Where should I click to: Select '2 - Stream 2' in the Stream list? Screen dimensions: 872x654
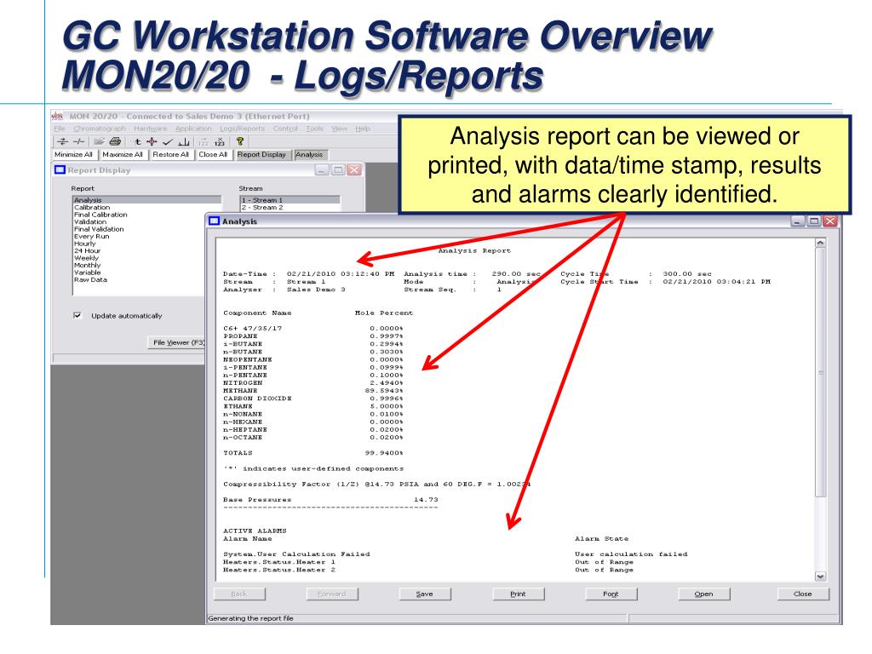coord(290,207)
